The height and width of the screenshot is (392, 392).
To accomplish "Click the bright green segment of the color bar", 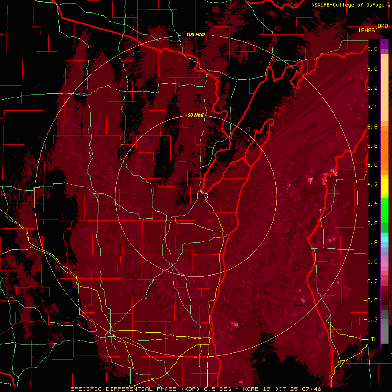I will [385, 210].
